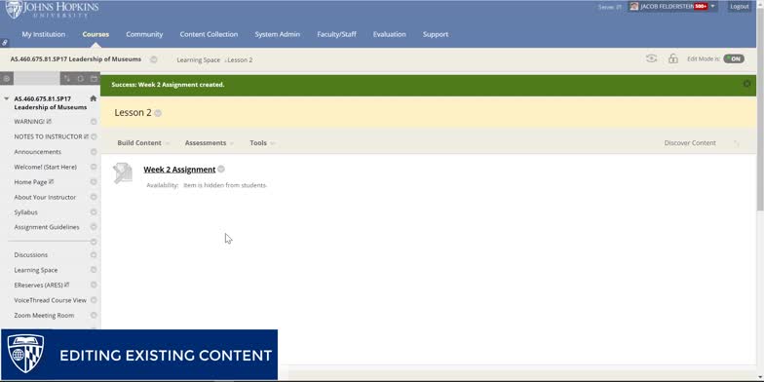Select the Courses tab
This screenshot has width=764, height=382.
point(95,34)
